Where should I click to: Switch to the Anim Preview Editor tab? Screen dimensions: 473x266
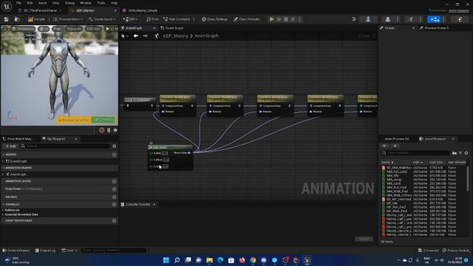tap(398, 139)
